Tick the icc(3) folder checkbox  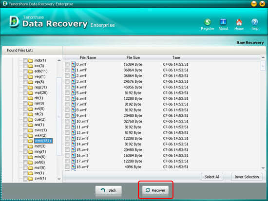coord(25,66)
